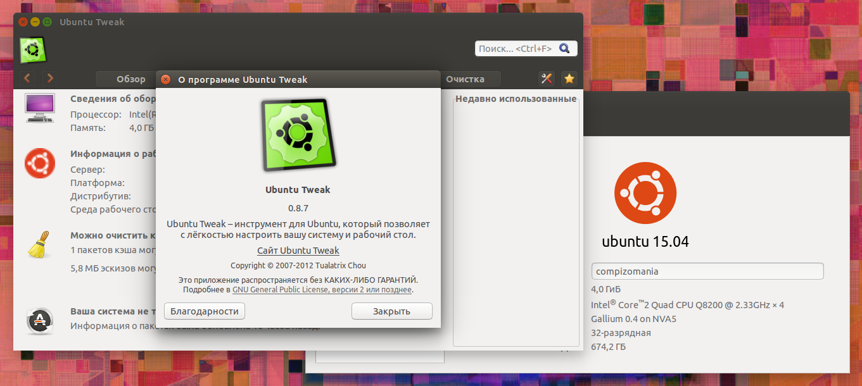862x386 pixels.
Task: Open the GNU General Public License link
Action: (x=322, y=290)
